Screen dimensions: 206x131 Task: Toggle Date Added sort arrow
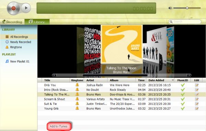(x=173, y=80)
